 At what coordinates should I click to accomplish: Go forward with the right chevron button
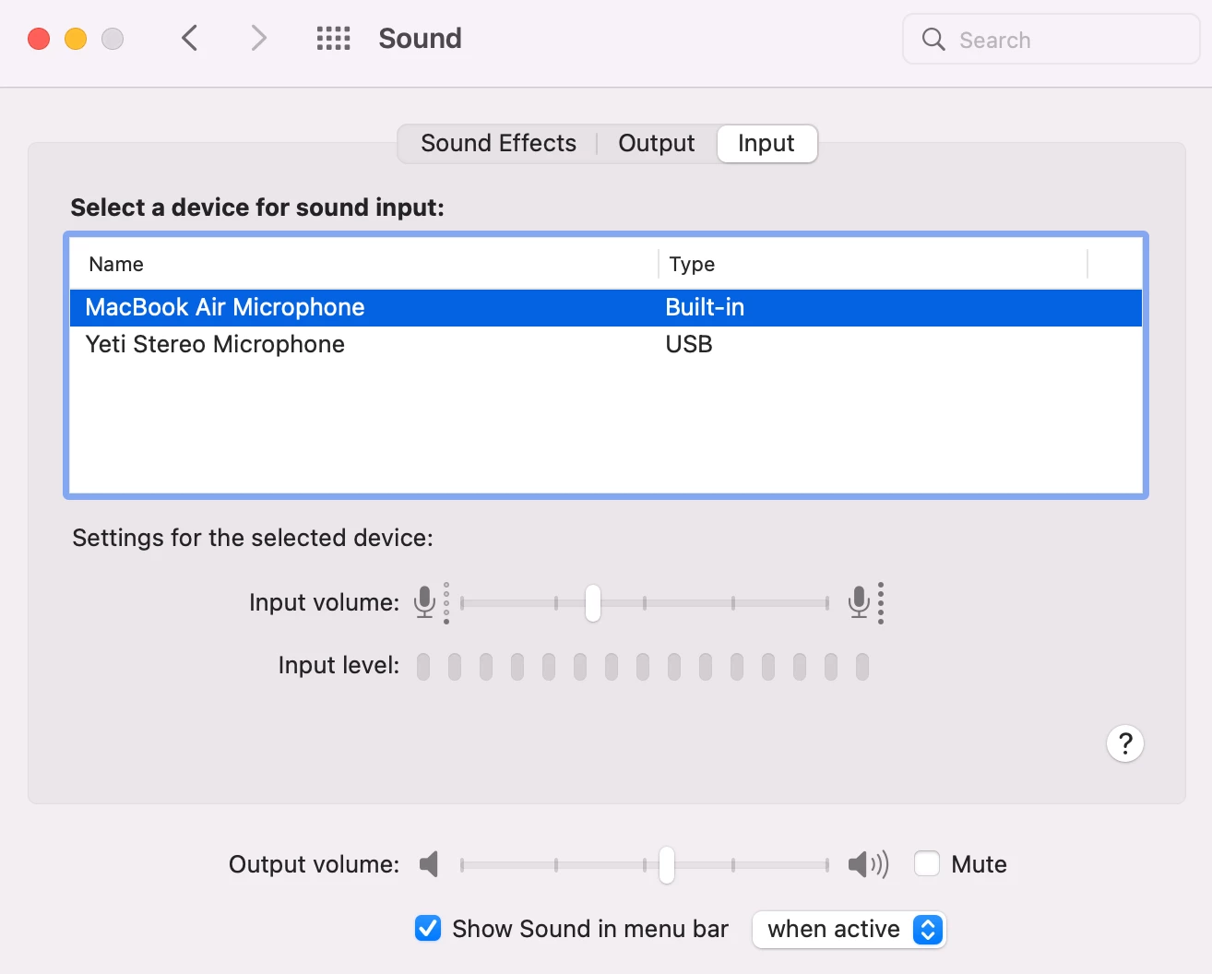point(258,39)
